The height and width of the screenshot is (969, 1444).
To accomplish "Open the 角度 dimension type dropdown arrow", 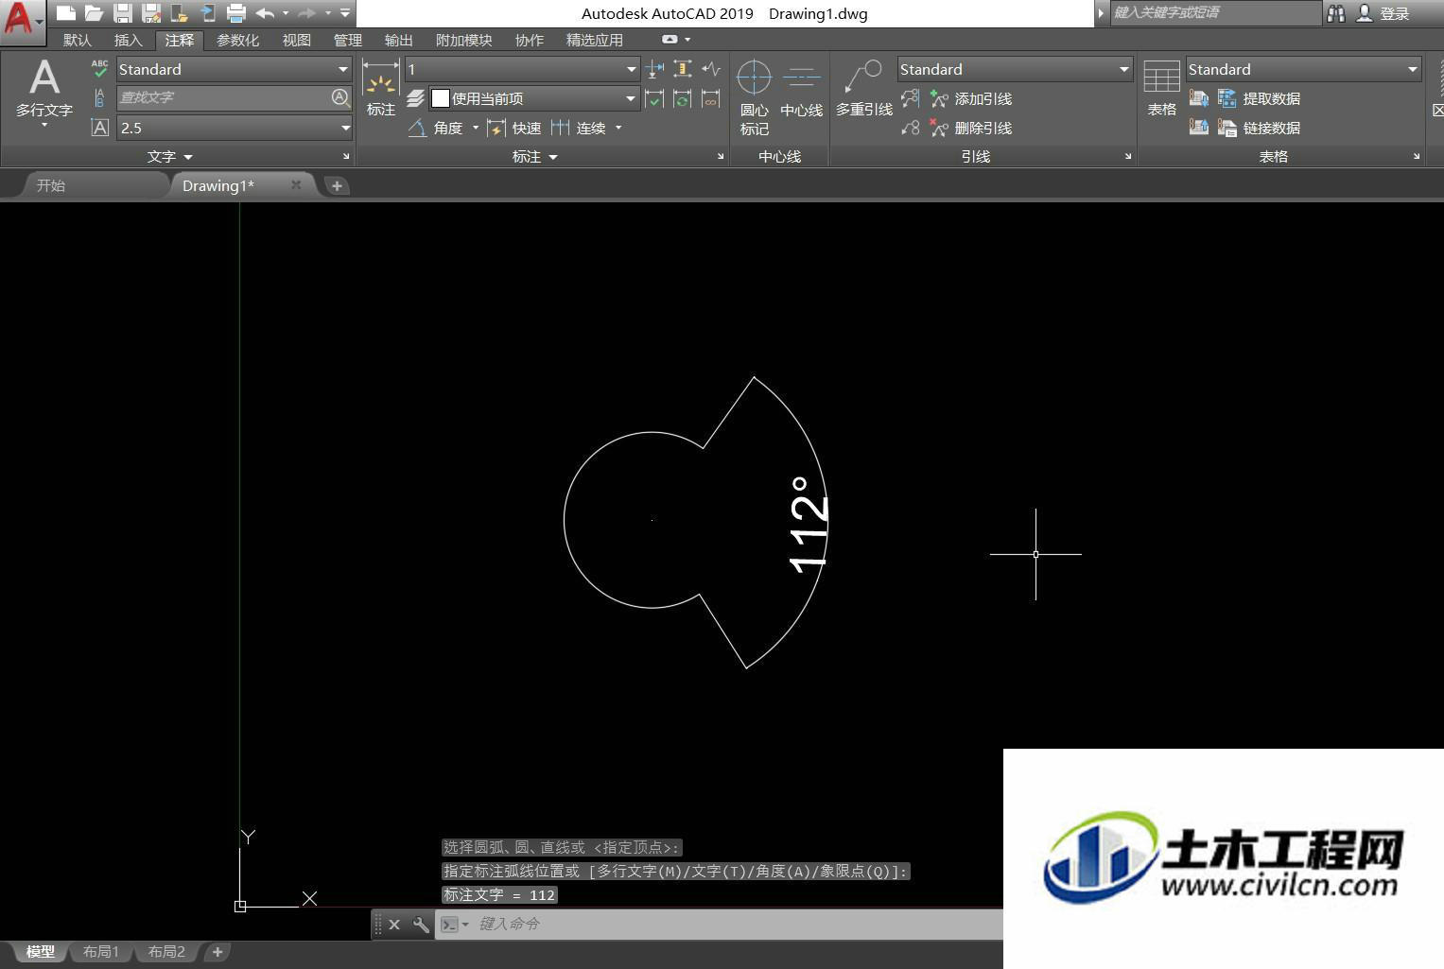I will [x=476, y=128].
